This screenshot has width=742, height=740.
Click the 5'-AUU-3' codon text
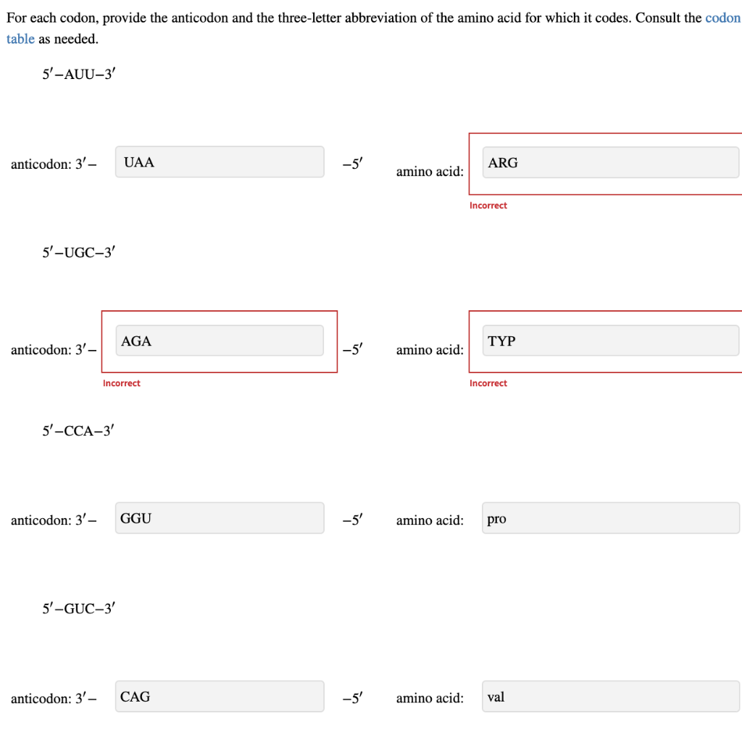(78, 72)
